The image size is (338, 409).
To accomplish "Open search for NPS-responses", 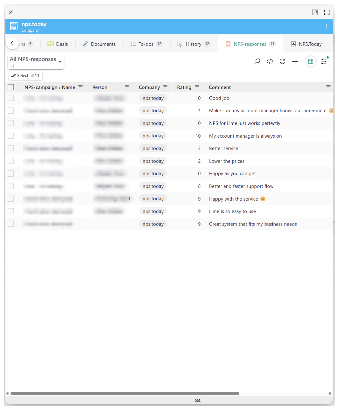I will (257, 61).
